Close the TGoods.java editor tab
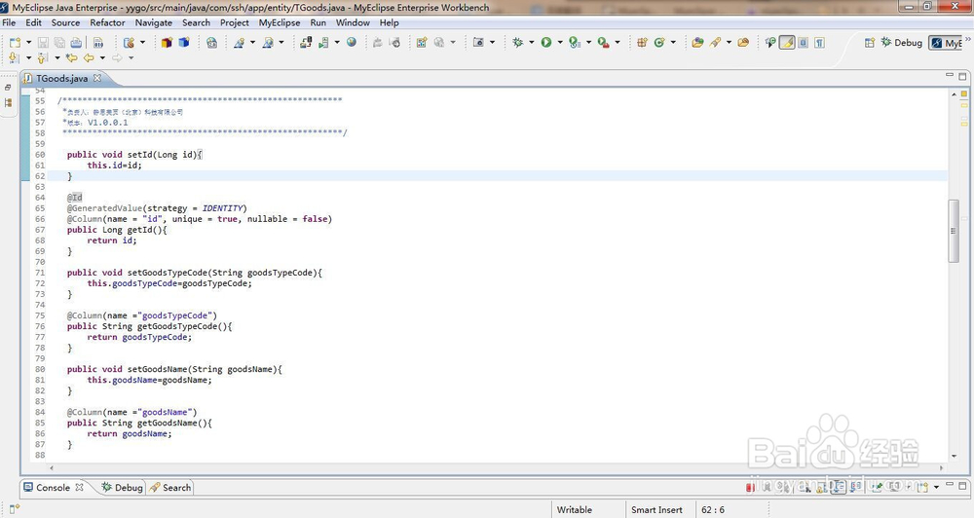The height and width of the screenshot is (518, 974). tap(97, 78)
